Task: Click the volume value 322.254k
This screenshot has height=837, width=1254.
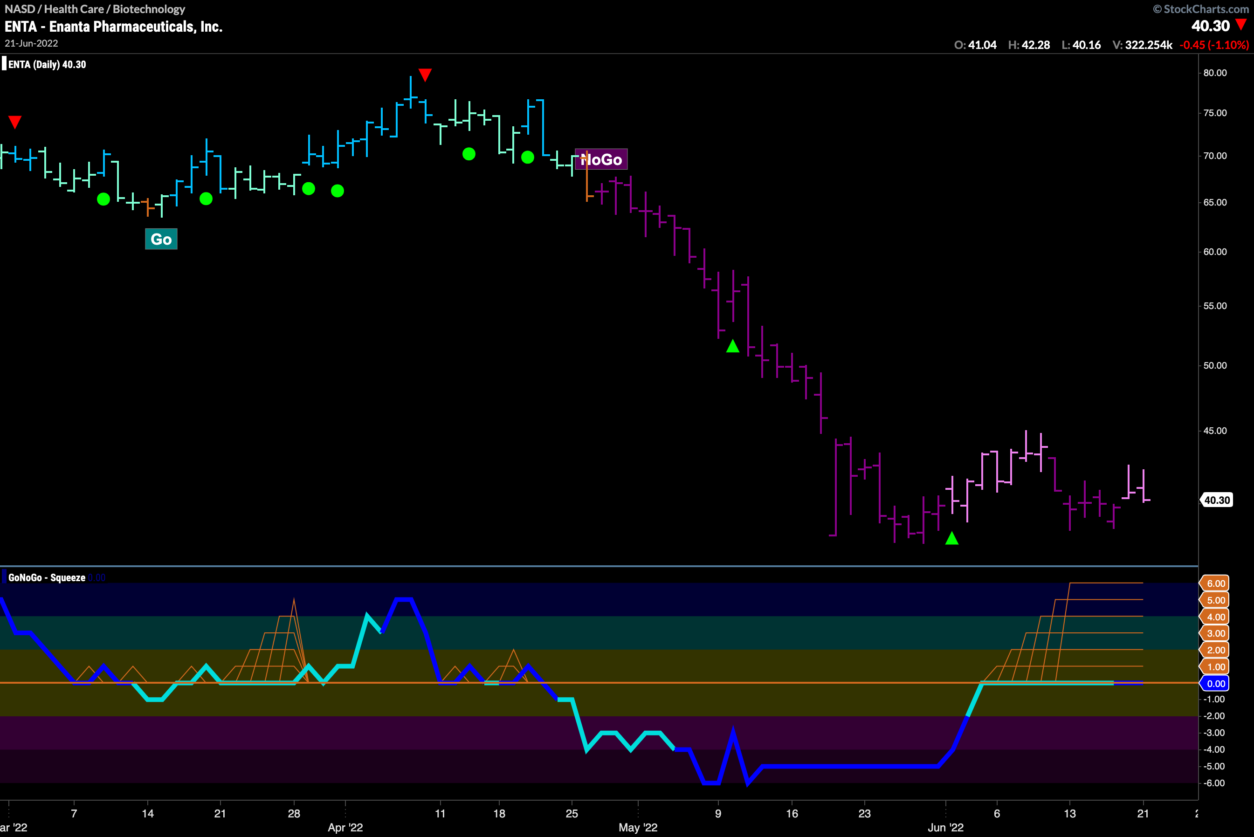Action: (x=1148, y=45)
